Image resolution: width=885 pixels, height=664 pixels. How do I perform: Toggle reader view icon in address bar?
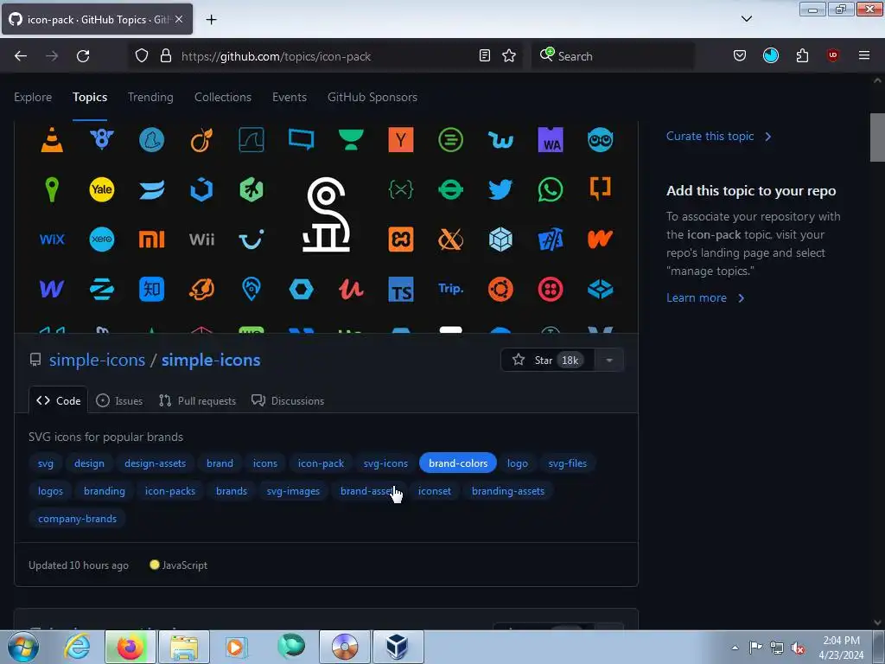(x=484, y=56)
